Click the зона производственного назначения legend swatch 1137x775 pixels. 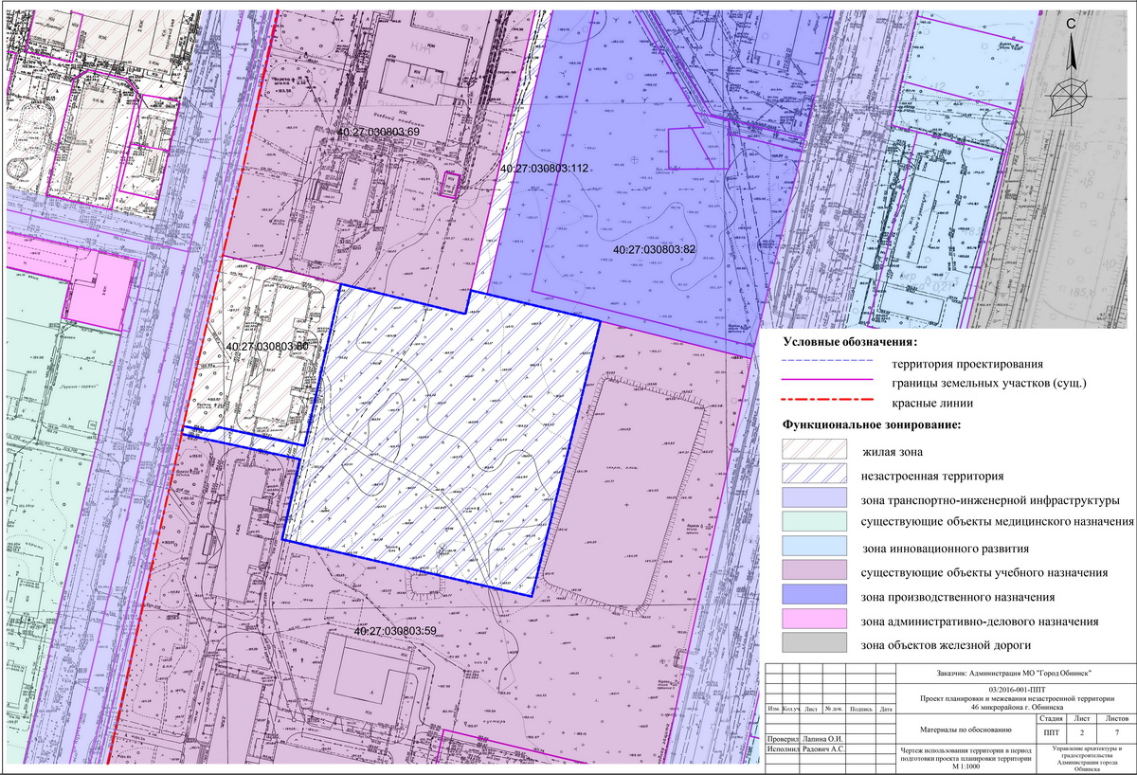tap(813, 598)
